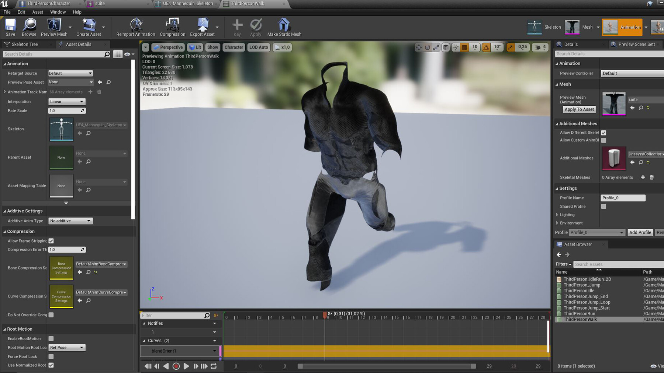Switch to Mesh editor mode

(x=579, y=27)
